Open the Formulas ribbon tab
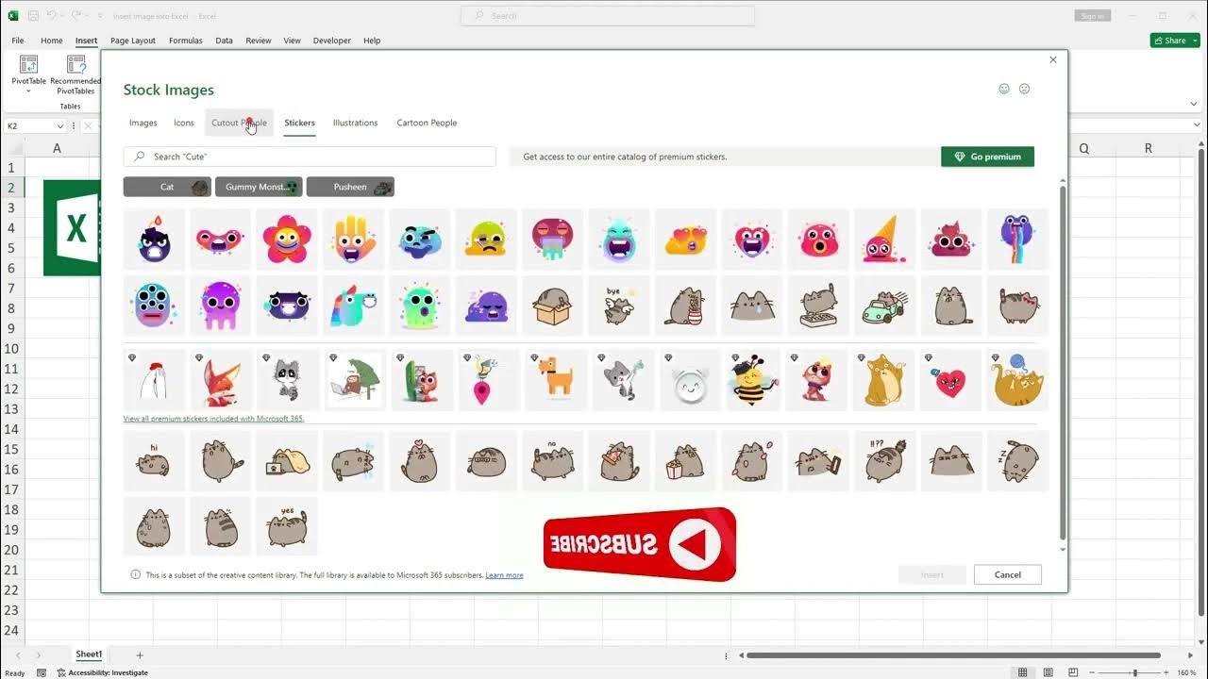 click(186, 41)
